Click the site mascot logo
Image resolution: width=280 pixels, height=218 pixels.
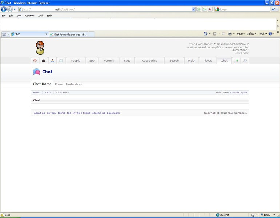[40, 48]
